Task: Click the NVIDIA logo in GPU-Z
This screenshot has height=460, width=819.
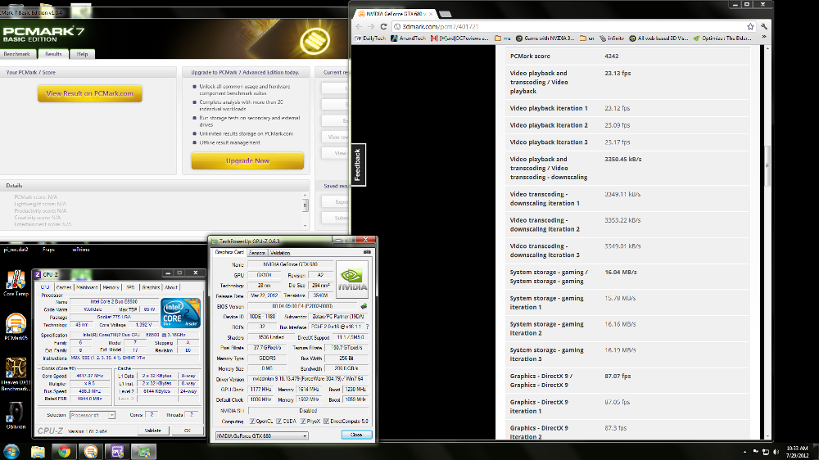Action: 352,279
